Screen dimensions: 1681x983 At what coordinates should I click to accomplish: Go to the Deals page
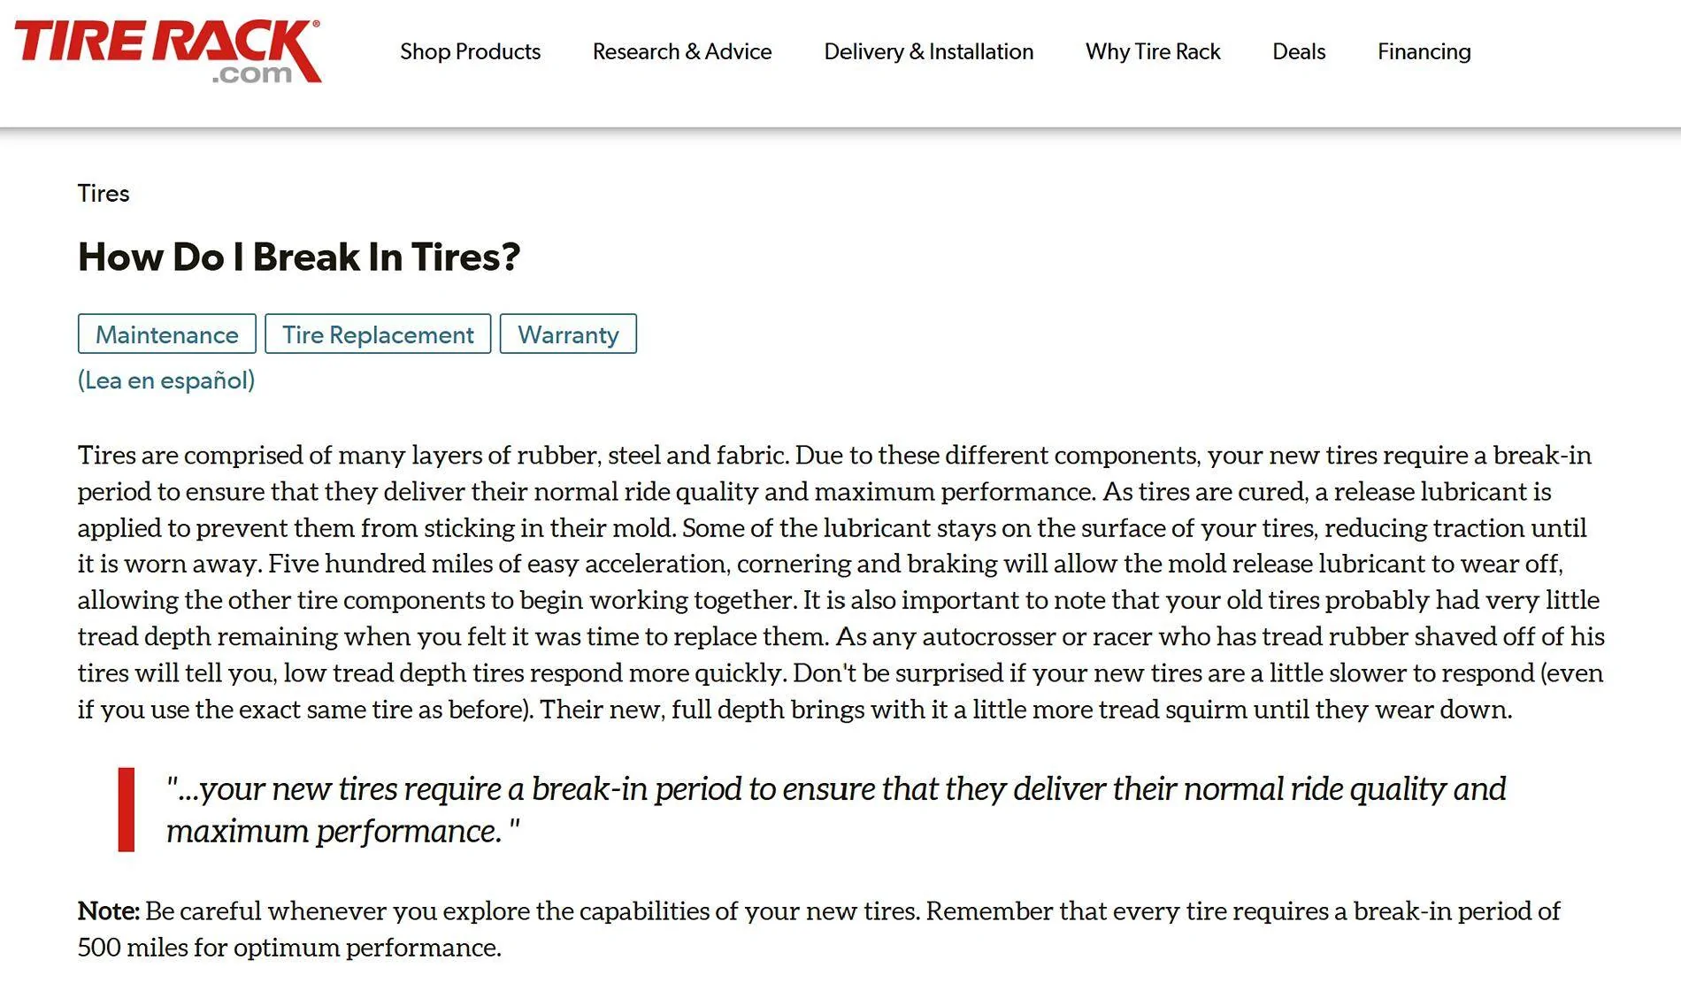1299,51
